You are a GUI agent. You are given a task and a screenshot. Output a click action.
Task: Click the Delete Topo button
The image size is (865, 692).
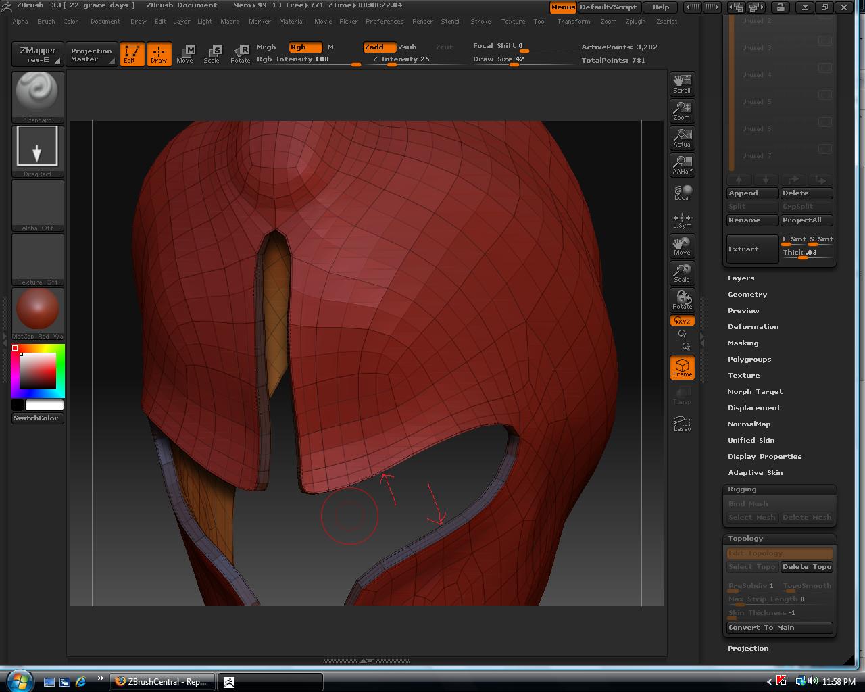pyautogui.click(x=807, y=567)
